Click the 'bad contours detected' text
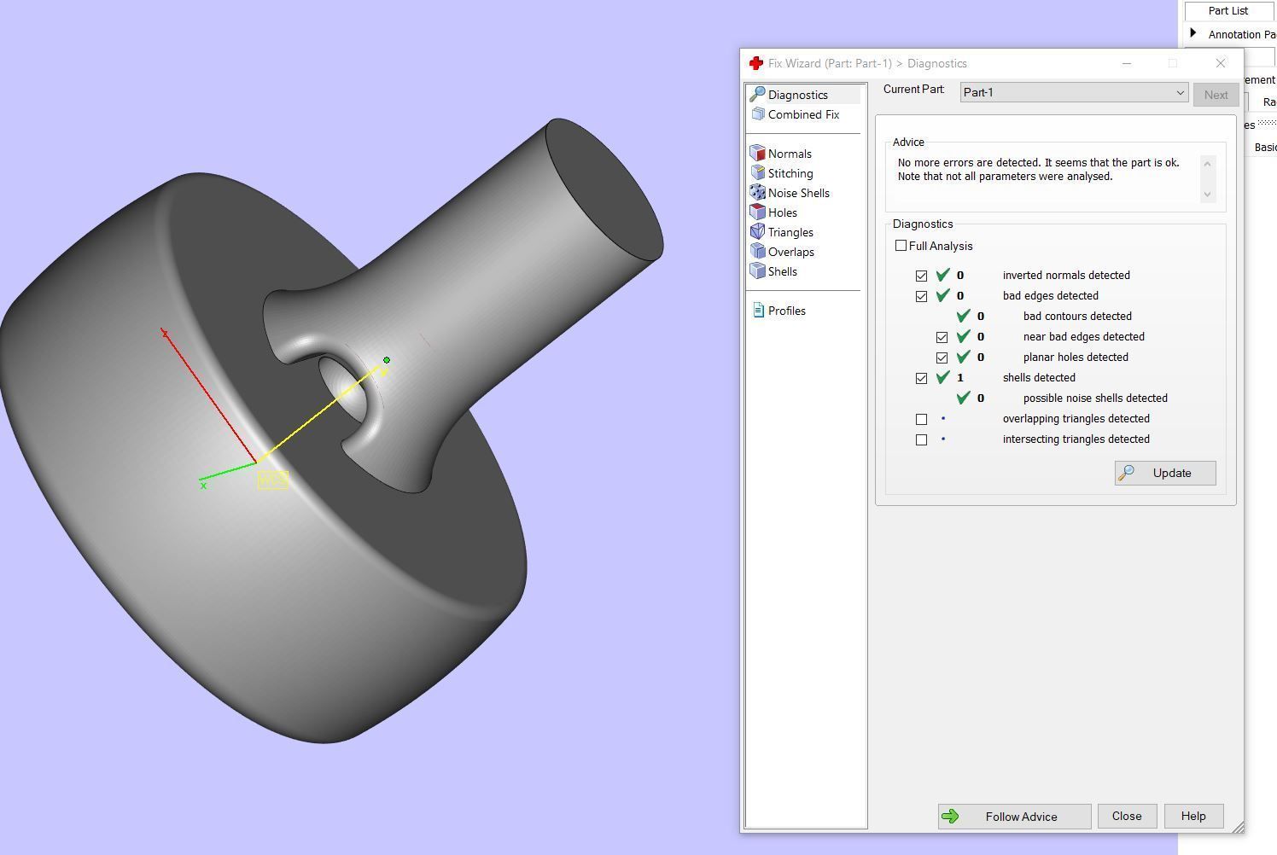 coord(1077,316)
